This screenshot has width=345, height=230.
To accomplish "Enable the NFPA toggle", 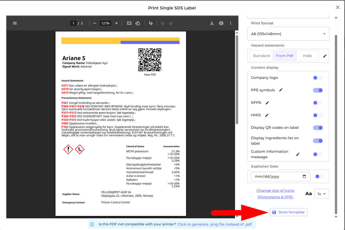I will (318, 103).
